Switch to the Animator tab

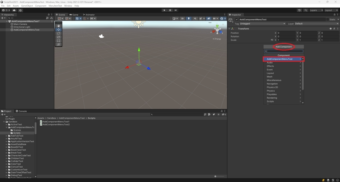(89, 15)
